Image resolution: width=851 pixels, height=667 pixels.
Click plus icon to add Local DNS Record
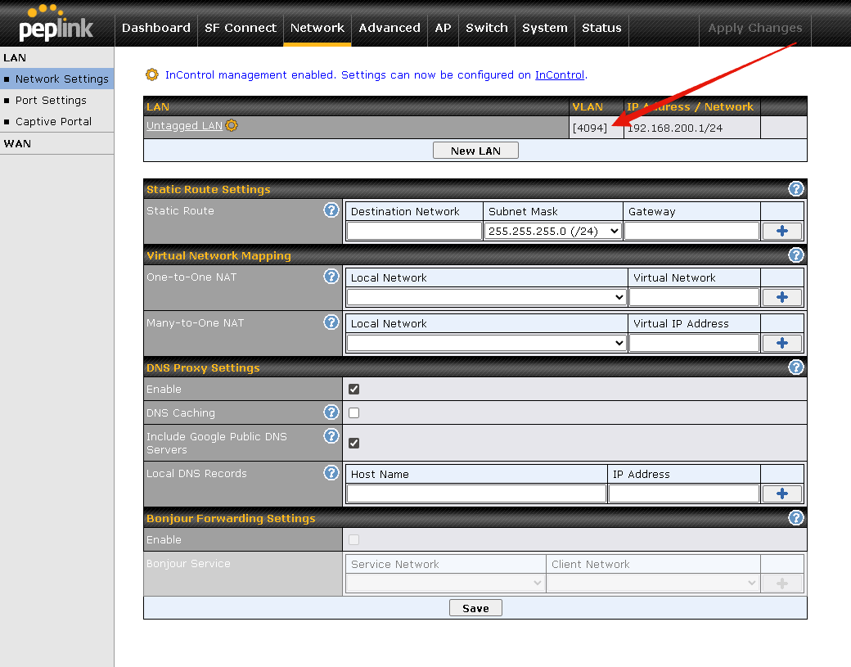point(781,493)
